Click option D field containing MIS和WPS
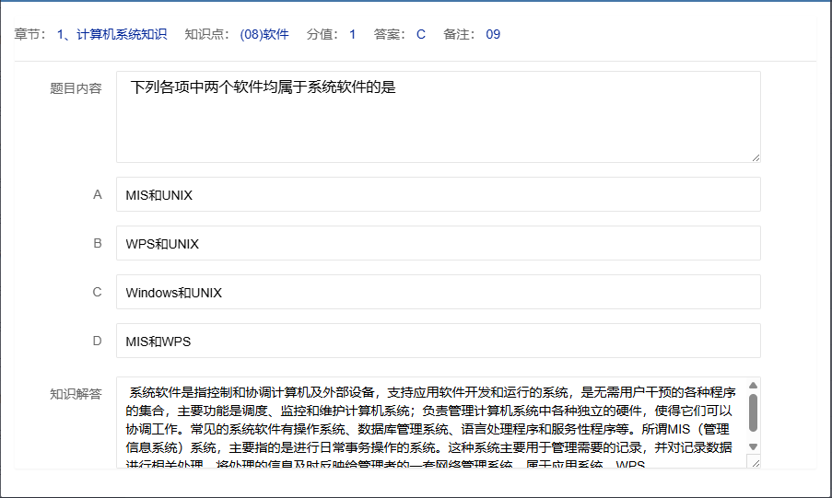The width and height of the screenshot is (832, 498). [x=438, y=341]
